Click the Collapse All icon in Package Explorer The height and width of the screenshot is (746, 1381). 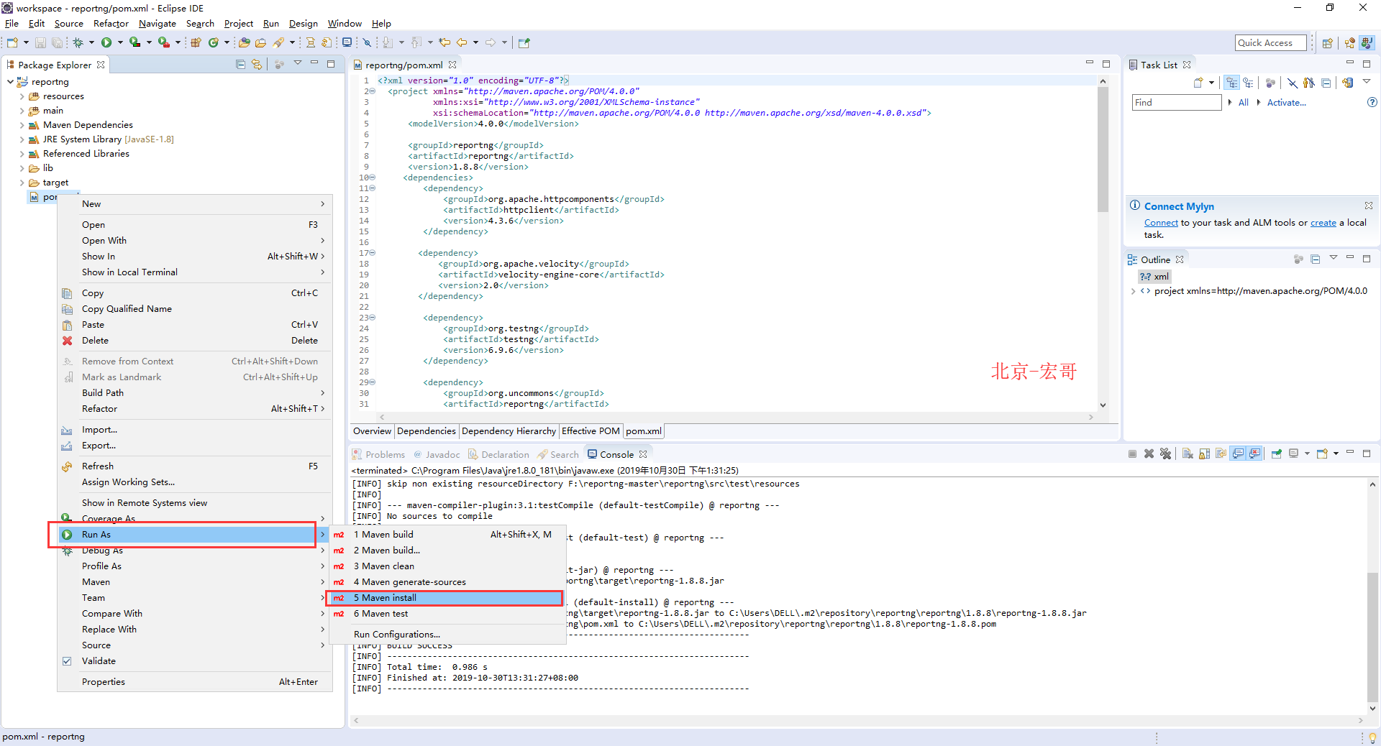tap(240, 64)
